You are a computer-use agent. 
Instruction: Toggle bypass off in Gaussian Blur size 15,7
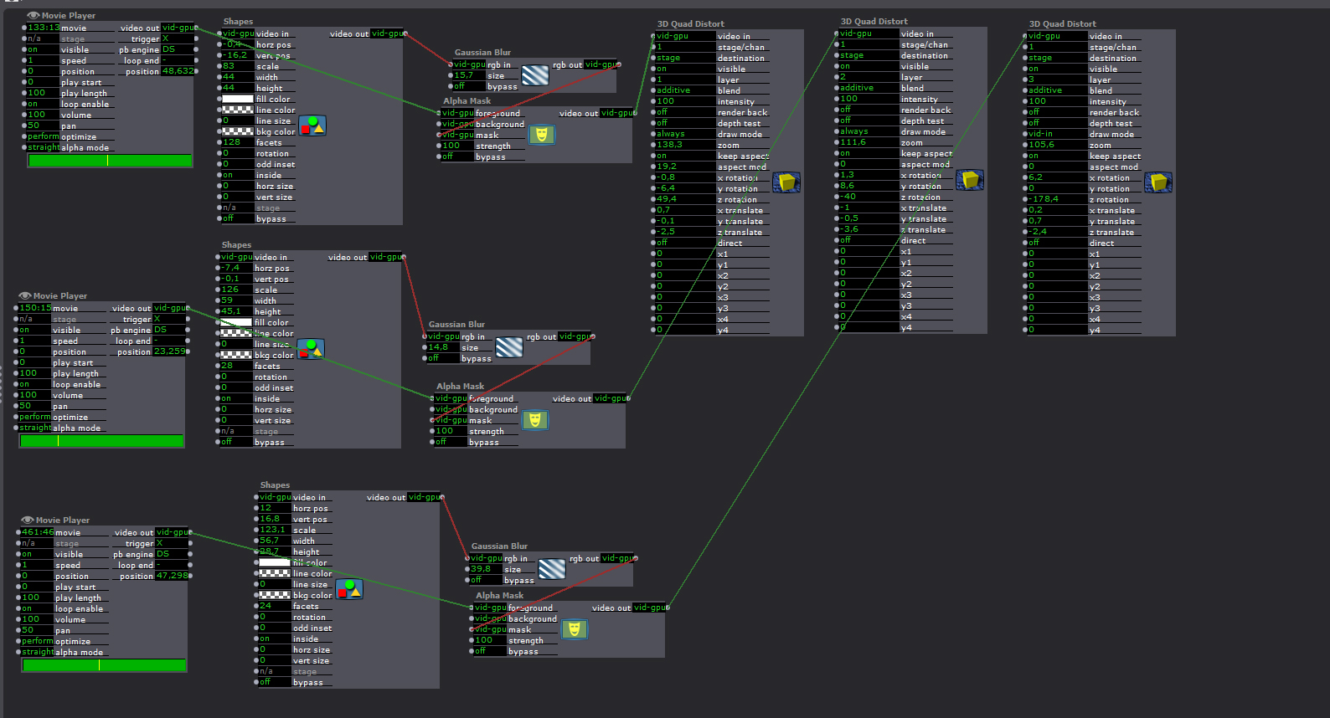pos(467,86)
